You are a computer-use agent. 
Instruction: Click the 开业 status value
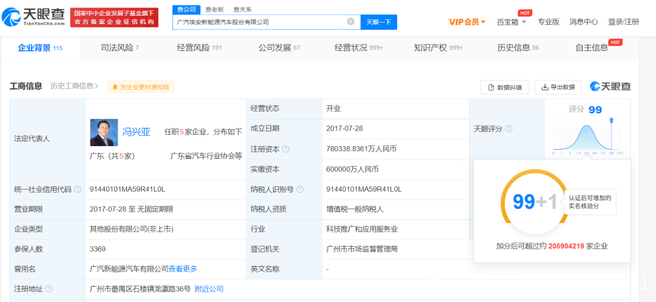(333, 109)
